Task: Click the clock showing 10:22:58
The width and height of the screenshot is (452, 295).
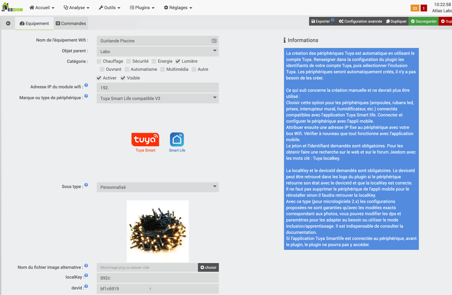Action: 442,5
